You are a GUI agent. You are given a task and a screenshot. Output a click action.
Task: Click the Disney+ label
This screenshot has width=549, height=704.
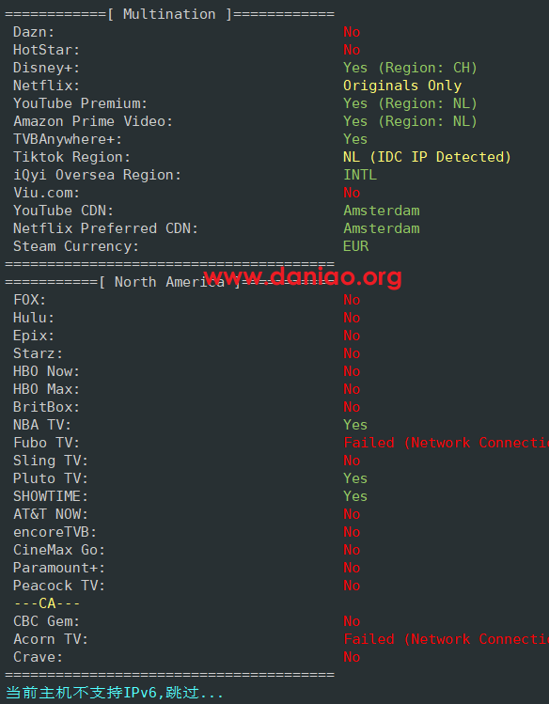[x=46, y=68]
